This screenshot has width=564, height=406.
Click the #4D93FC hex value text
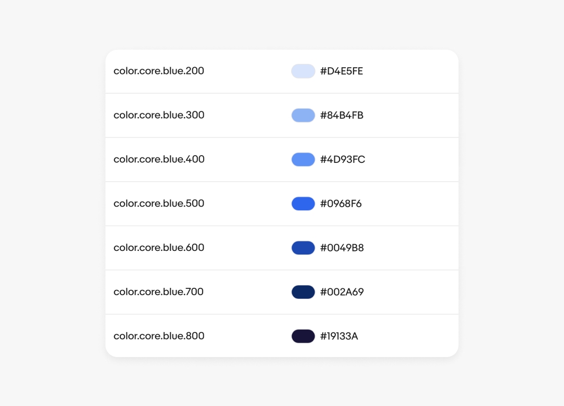pyautogui.click(x=343, y=160)
